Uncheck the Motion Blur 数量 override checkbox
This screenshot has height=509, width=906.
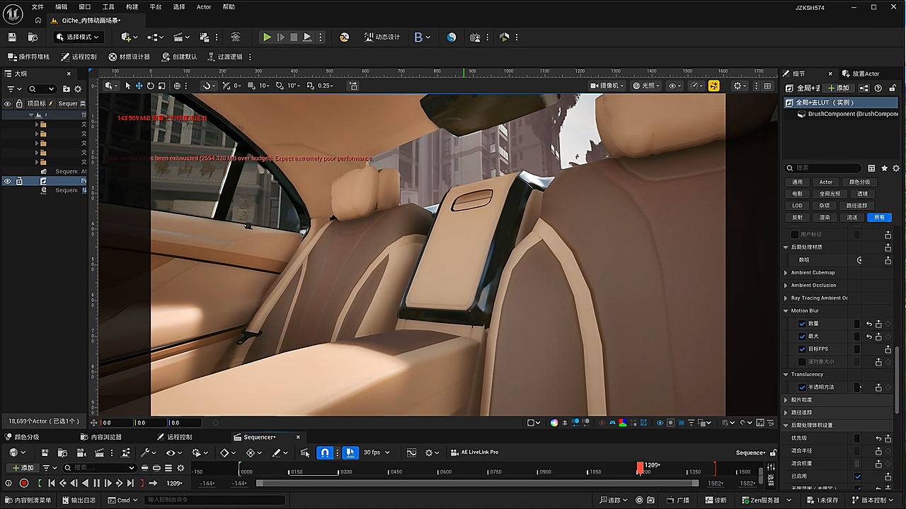point(802,324)
